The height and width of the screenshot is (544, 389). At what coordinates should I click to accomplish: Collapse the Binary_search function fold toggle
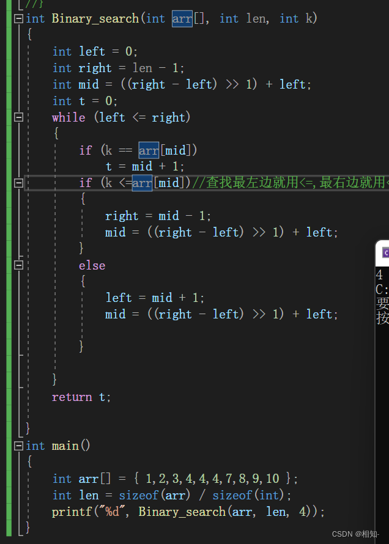tap(19, 18)
